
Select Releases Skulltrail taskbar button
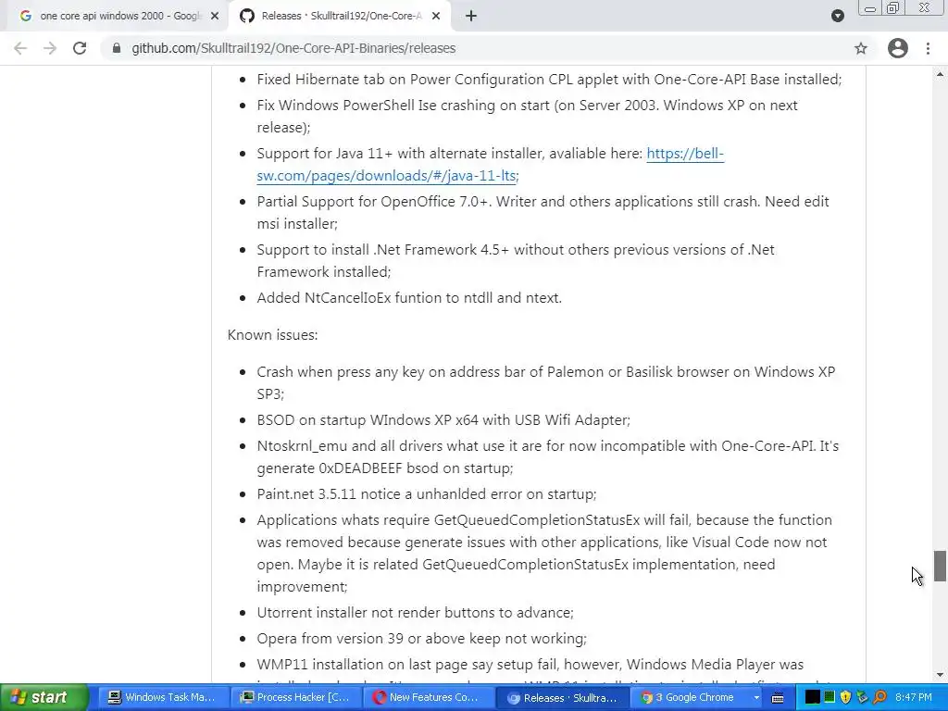[x=563, y=698]
